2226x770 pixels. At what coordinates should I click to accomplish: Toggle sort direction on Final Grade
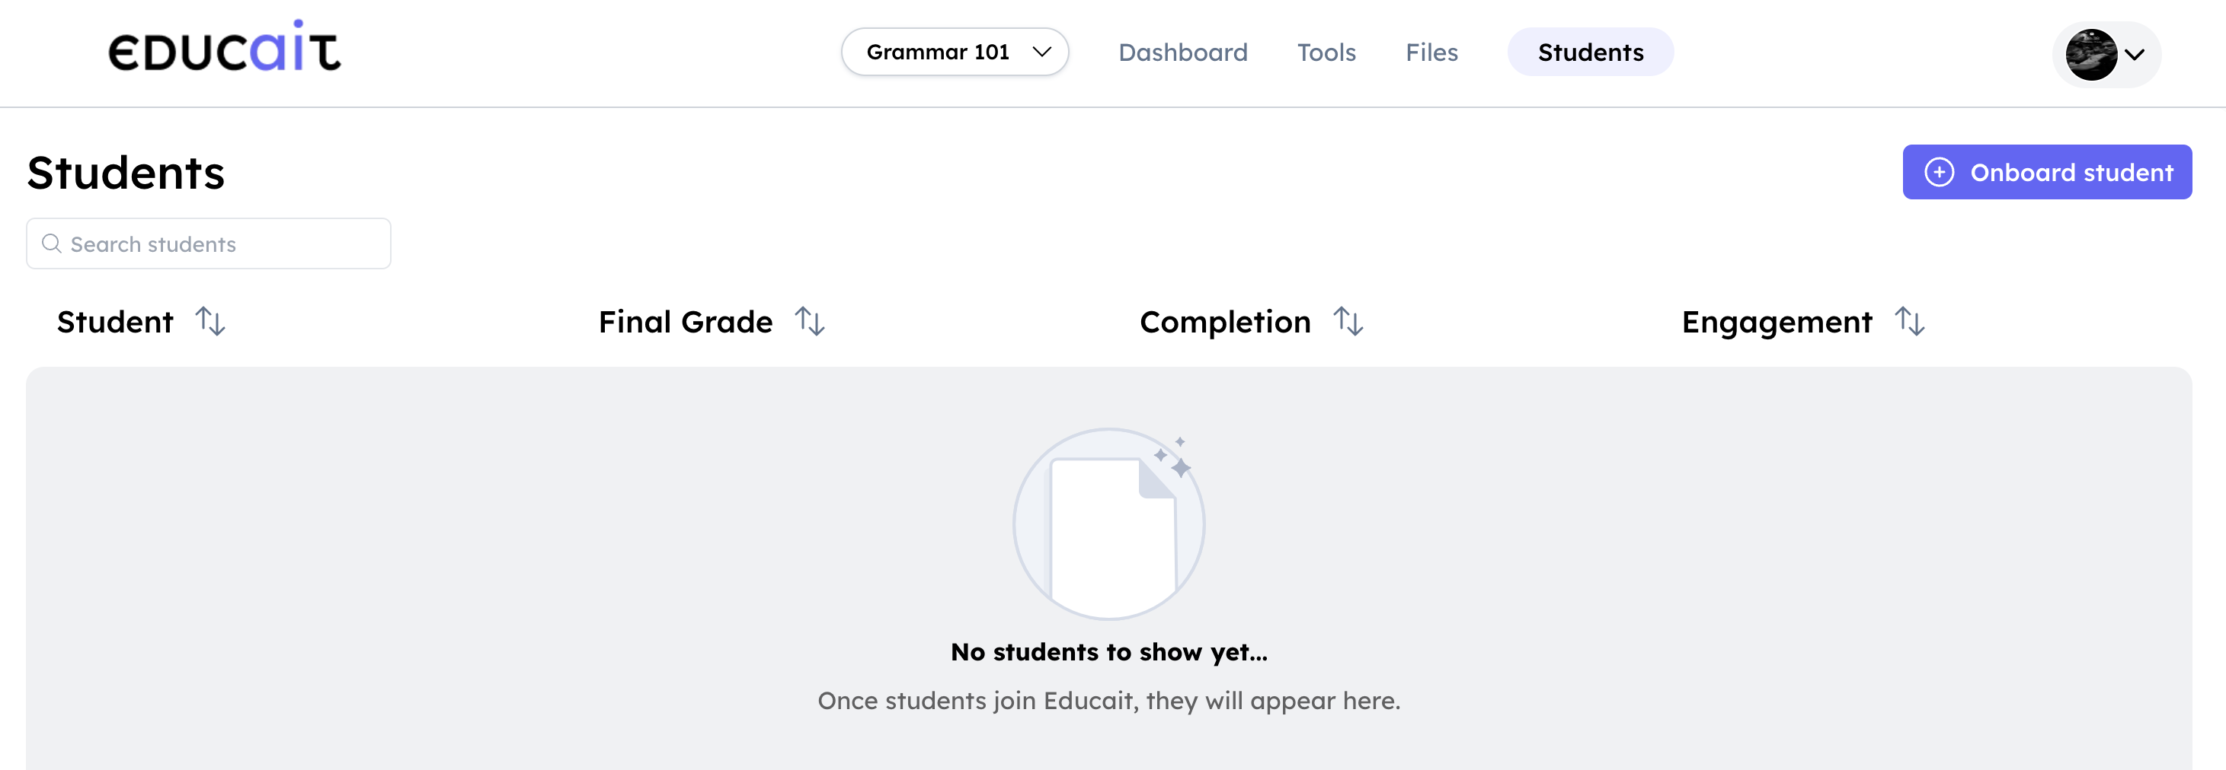[x=811, y=322]
